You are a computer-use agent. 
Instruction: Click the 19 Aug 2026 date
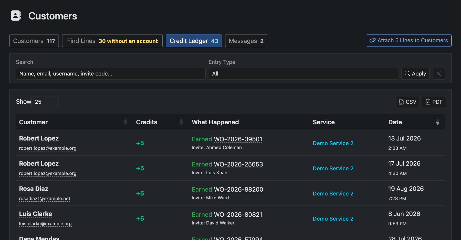(406, 189)
